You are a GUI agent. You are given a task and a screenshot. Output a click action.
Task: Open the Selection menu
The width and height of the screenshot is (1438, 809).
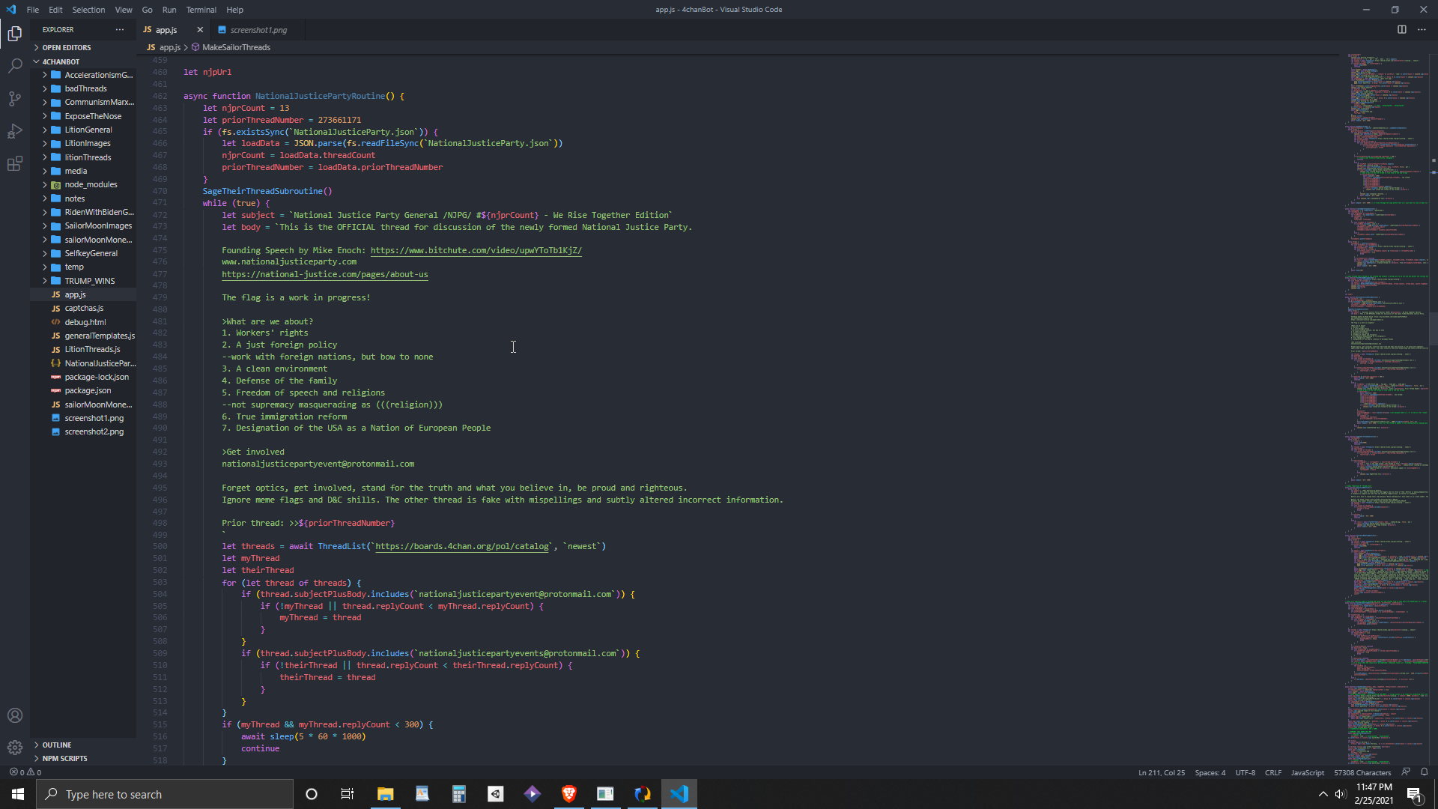[88, 10]
